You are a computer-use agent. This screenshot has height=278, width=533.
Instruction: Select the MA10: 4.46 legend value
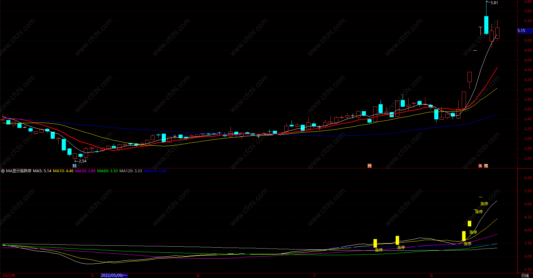click(x=63, y=171)
